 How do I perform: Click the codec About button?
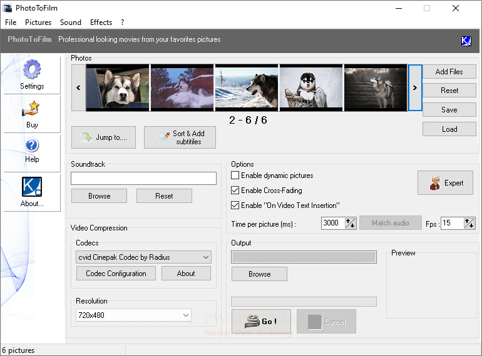tap(186, 274)
